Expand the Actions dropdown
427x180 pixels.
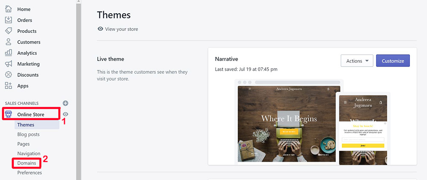point(357,61)
